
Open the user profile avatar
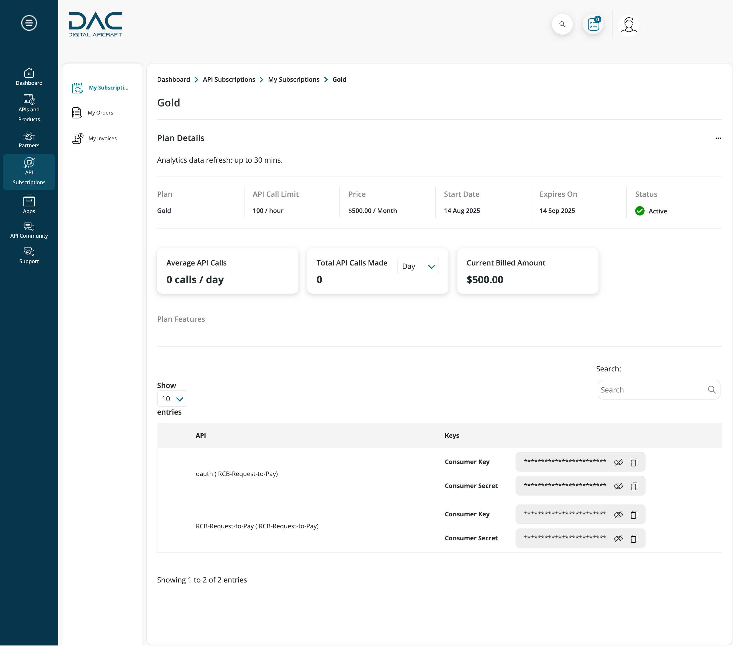(629, 26)
